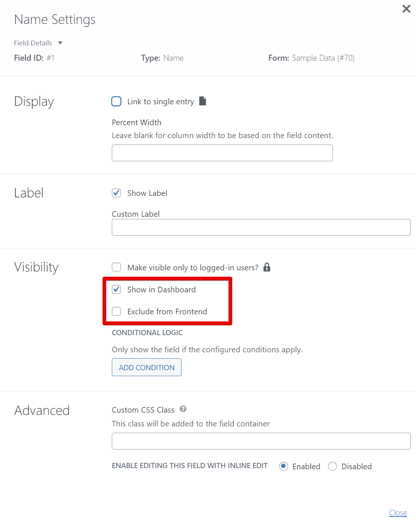This screenshot has width=416, height=521.
Task: Click the Field Details label
Action: [33, 43]
